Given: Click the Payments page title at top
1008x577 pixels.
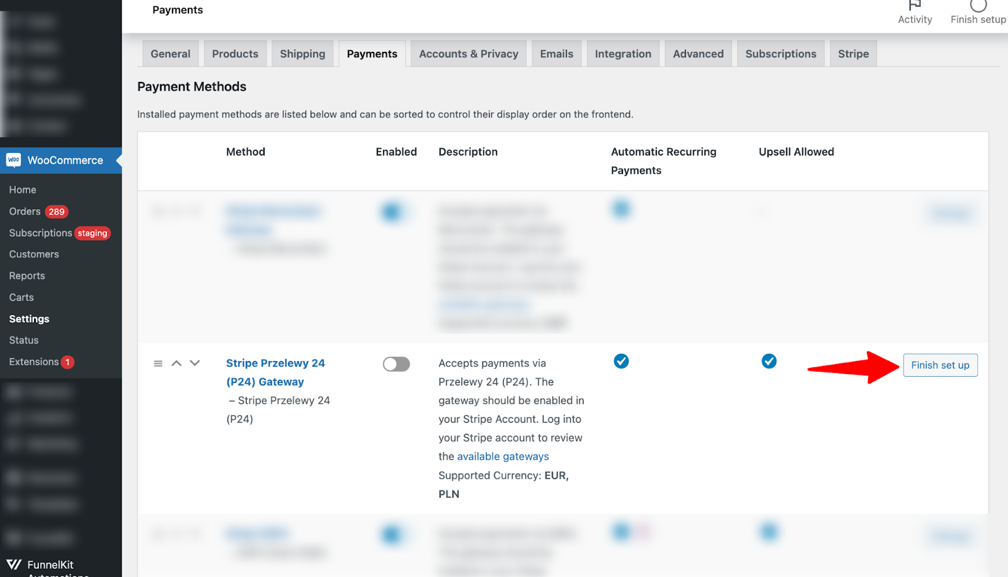Looking at the screenshot, I should (178, 10).
